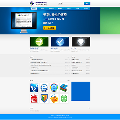Click the Tianyi WinPE logo icon
Viewport: 120px width, 120px height.
pyautogui.click(x=32, y=3)
